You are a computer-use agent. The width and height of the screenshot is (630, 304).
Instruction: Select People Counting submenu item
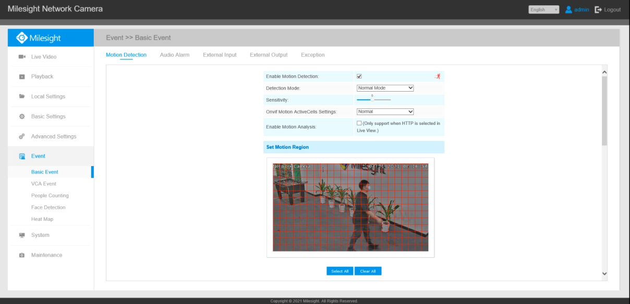click(50, 196)
